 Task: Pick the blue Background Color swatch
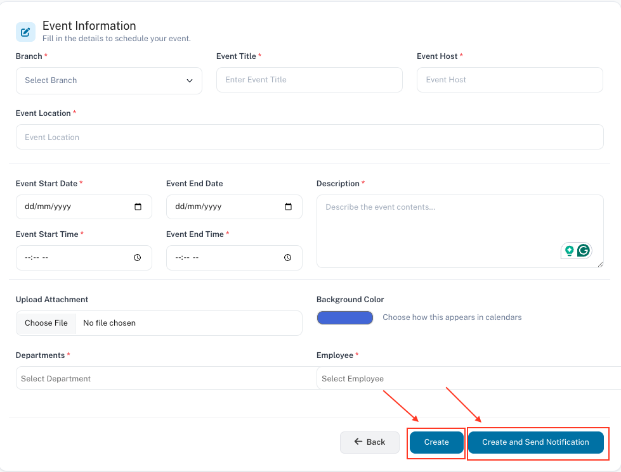pos(344,317)
